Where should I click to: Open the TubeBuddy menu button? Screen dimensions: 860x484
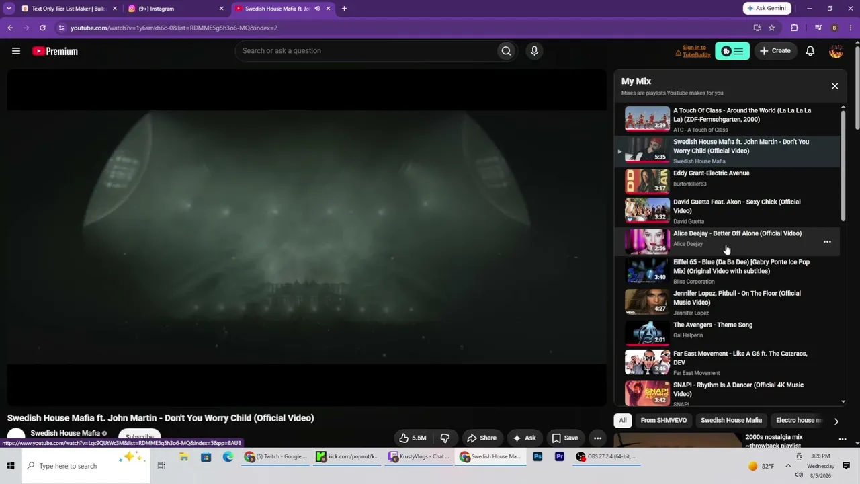coord(732,51)
